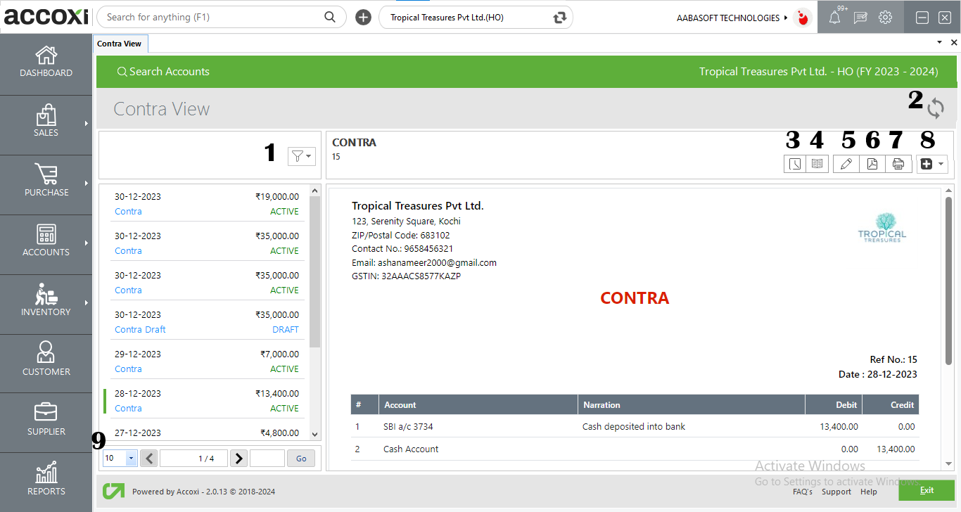Viewport: 961px width, 512px height.
Task: Print the displayed contra voucher
Action: tap(898, 163)
